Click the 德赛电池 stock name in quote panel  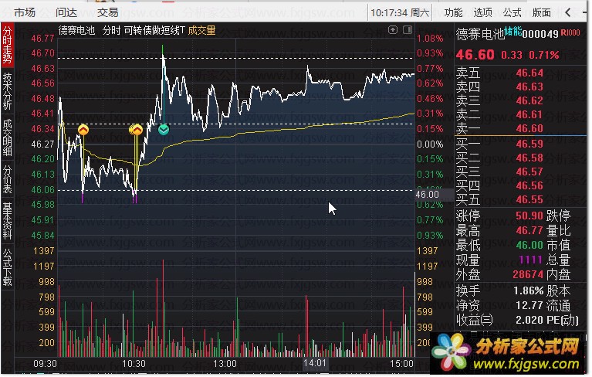(480, 34)
